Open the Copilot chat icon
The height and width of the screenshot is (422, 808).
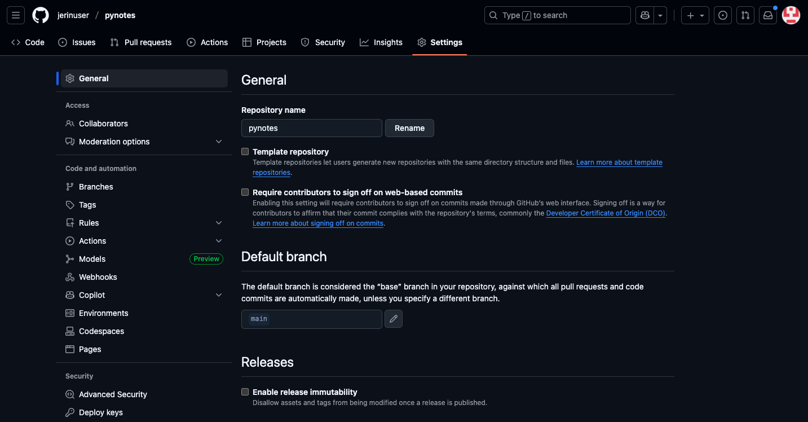coord(644,15)
